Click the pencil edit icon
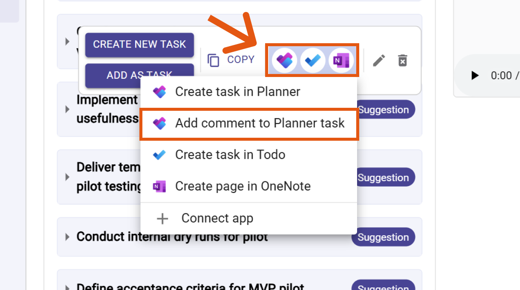Image resolution: width=520 pixels, height=290 pixels. (379, 60)
